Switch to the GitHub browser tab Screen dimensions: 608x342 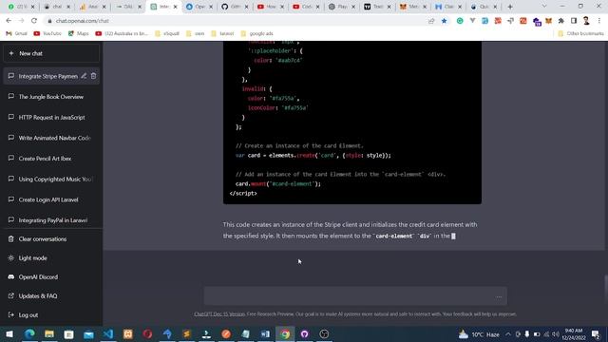tap(235, 7)
